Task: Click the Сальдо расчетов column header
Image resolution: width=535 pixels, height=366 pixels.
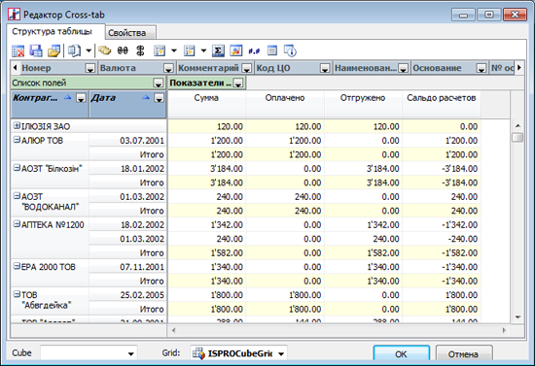Action: point(442,104)
